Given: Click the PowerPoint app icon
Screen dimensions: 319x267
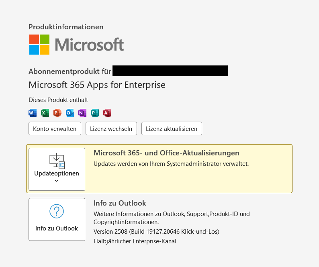Looking at the screenshot, I should point(57,113).
